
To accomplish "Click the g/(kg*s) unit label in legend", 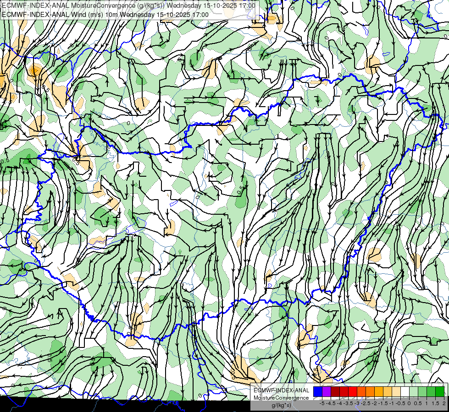I will (282, 405).
